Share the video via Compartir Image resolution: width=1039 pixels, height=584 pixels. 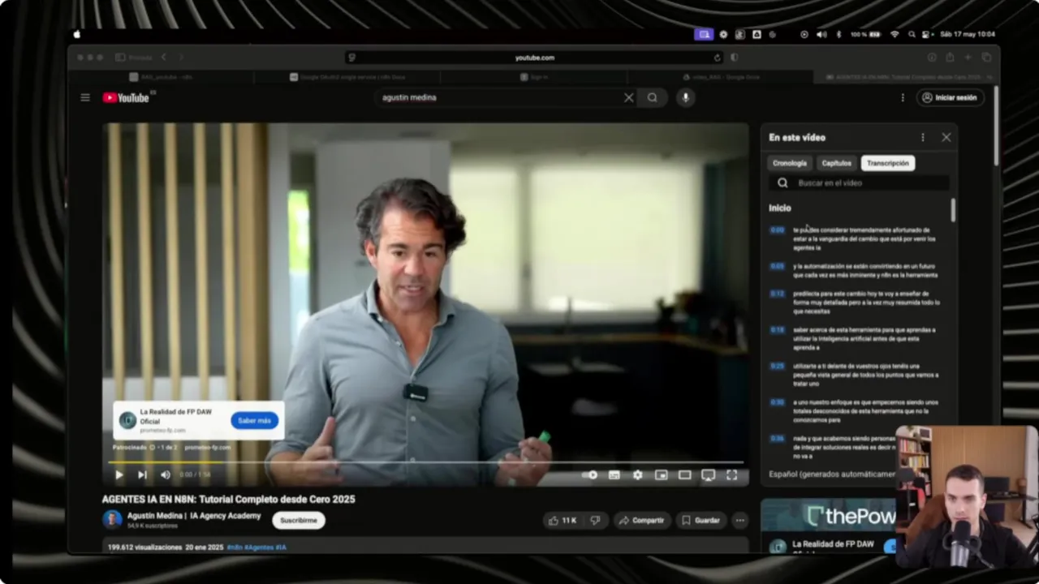coord(641,520)
